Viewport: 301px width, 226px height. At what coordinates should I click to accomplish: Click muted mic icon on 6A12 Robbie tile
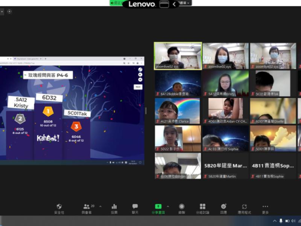pos(158,94)
